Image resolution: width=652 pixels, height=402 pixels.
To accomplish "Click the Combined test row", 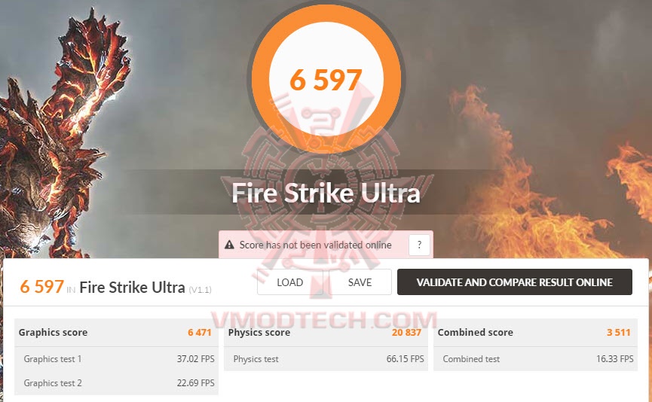I will [535, 359].
